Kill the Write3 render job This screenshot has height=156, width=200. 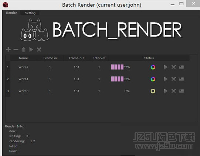coord(174,91)
